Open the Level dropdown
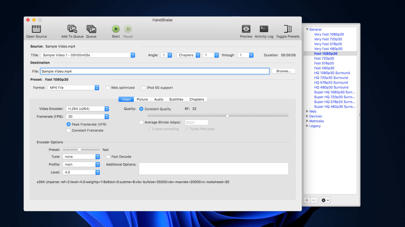The width and height of the screenshot is (405, 227). (81, 172)
